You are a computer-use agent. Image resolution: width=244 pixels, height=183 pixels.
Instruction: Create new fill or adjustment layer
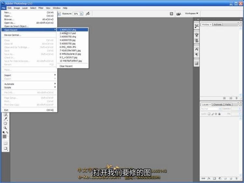pyautogui.click(x=220, y=178)
